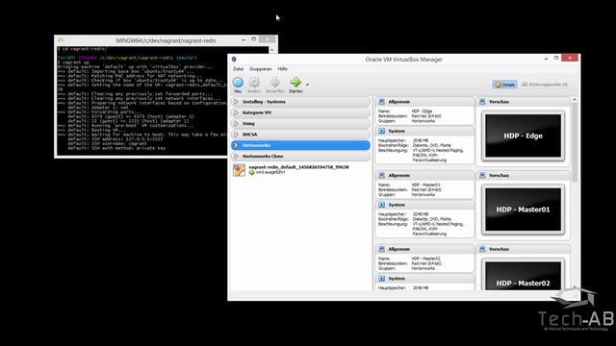The image size is (616, 346).
Task: Click the MINGW64 terminal title bar icon
Action: click(x=61, y=40)
